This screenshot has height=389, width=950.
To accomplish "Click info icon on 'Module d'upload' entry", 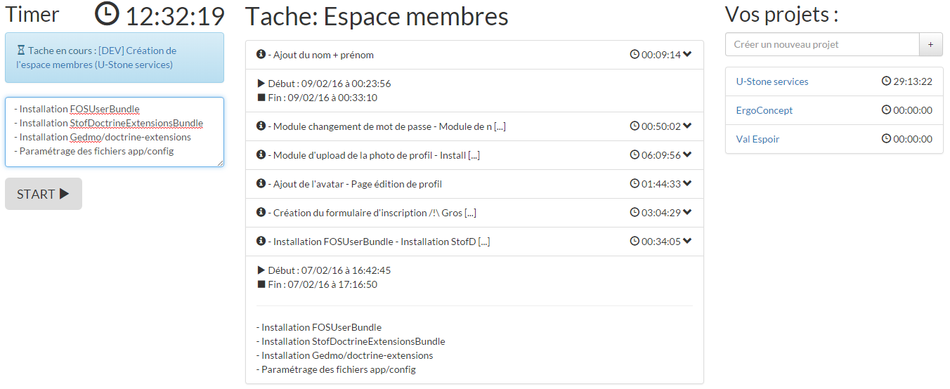I will (x=261, y=155).
